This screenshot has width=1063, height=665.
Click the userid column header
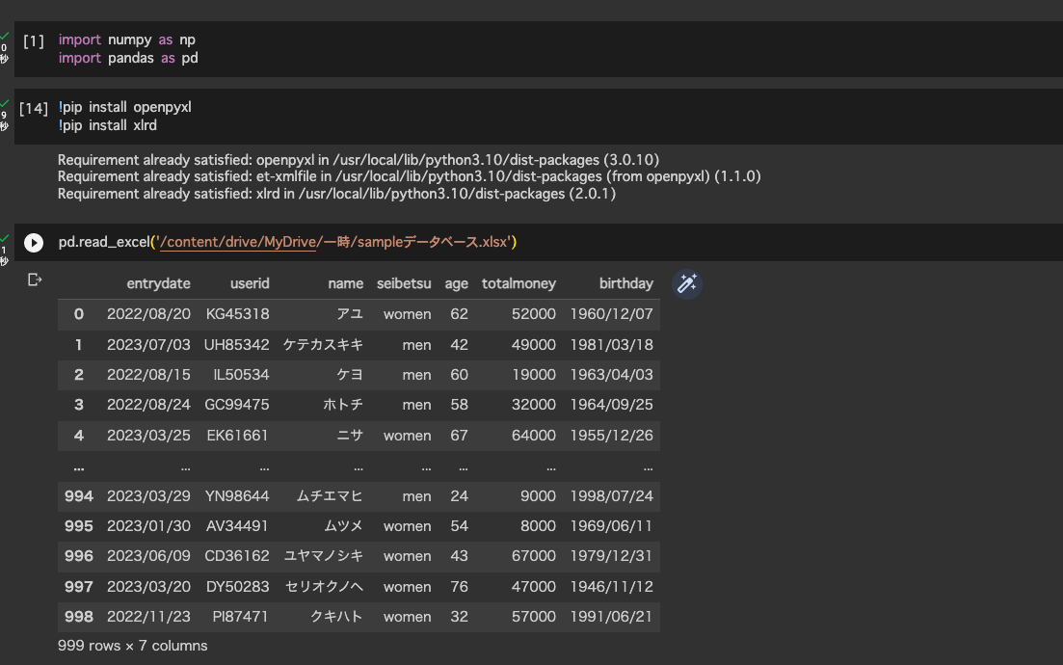point(250,283)
